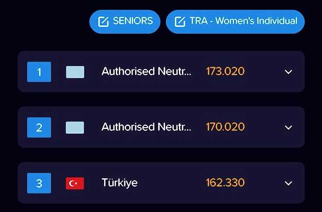Click the rank 2 badge
The image size is (322, 212).
point(39,127)
